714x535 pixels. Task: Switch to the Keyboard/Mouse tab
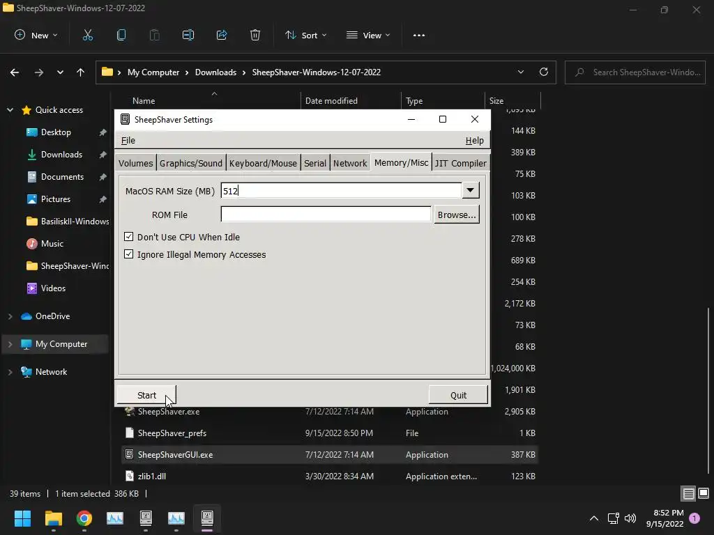pos(263,163)
